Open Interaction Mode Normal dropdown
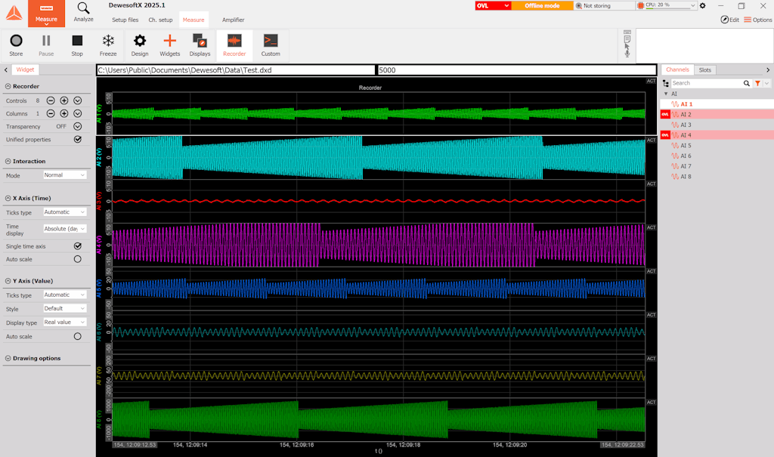 pyautogui.click(x=65, y=175)
